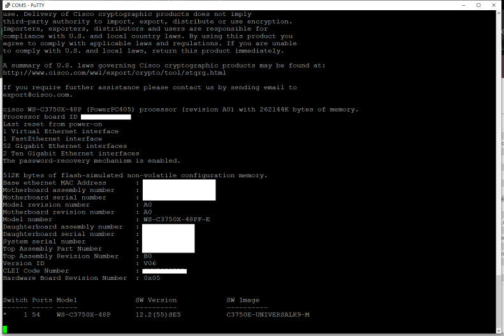
Task: Click Top Assembly Revision Number value B0
Action: [148, 256]
